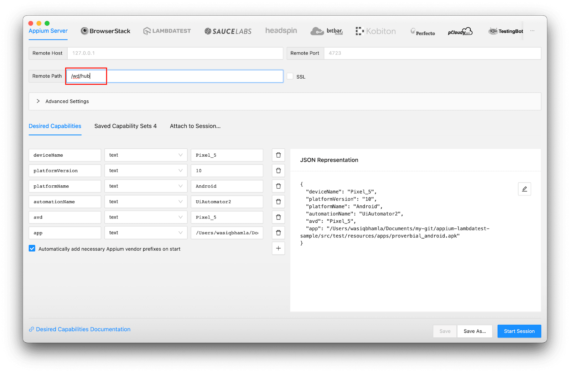Open Desired Capabilities Documentation link

[80, 329]
